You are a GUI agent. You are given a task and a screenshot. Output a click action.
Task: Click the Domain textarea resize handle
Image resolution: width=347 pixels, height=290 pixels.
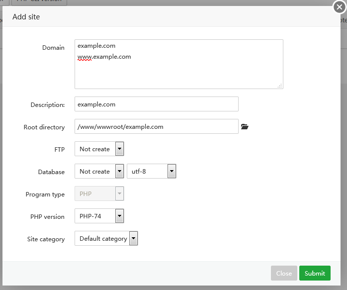click(x=280, y=86)
